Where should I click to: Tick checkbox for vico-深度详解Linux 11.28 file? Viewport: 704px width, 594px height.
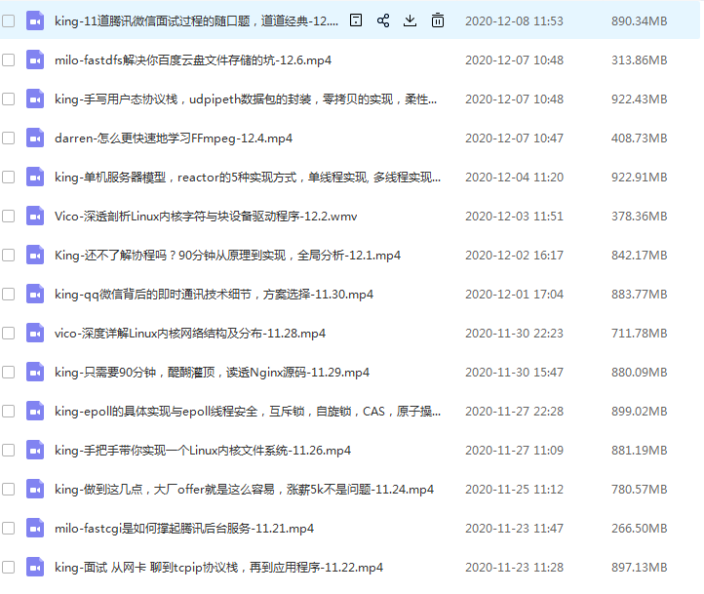point(8,334)
